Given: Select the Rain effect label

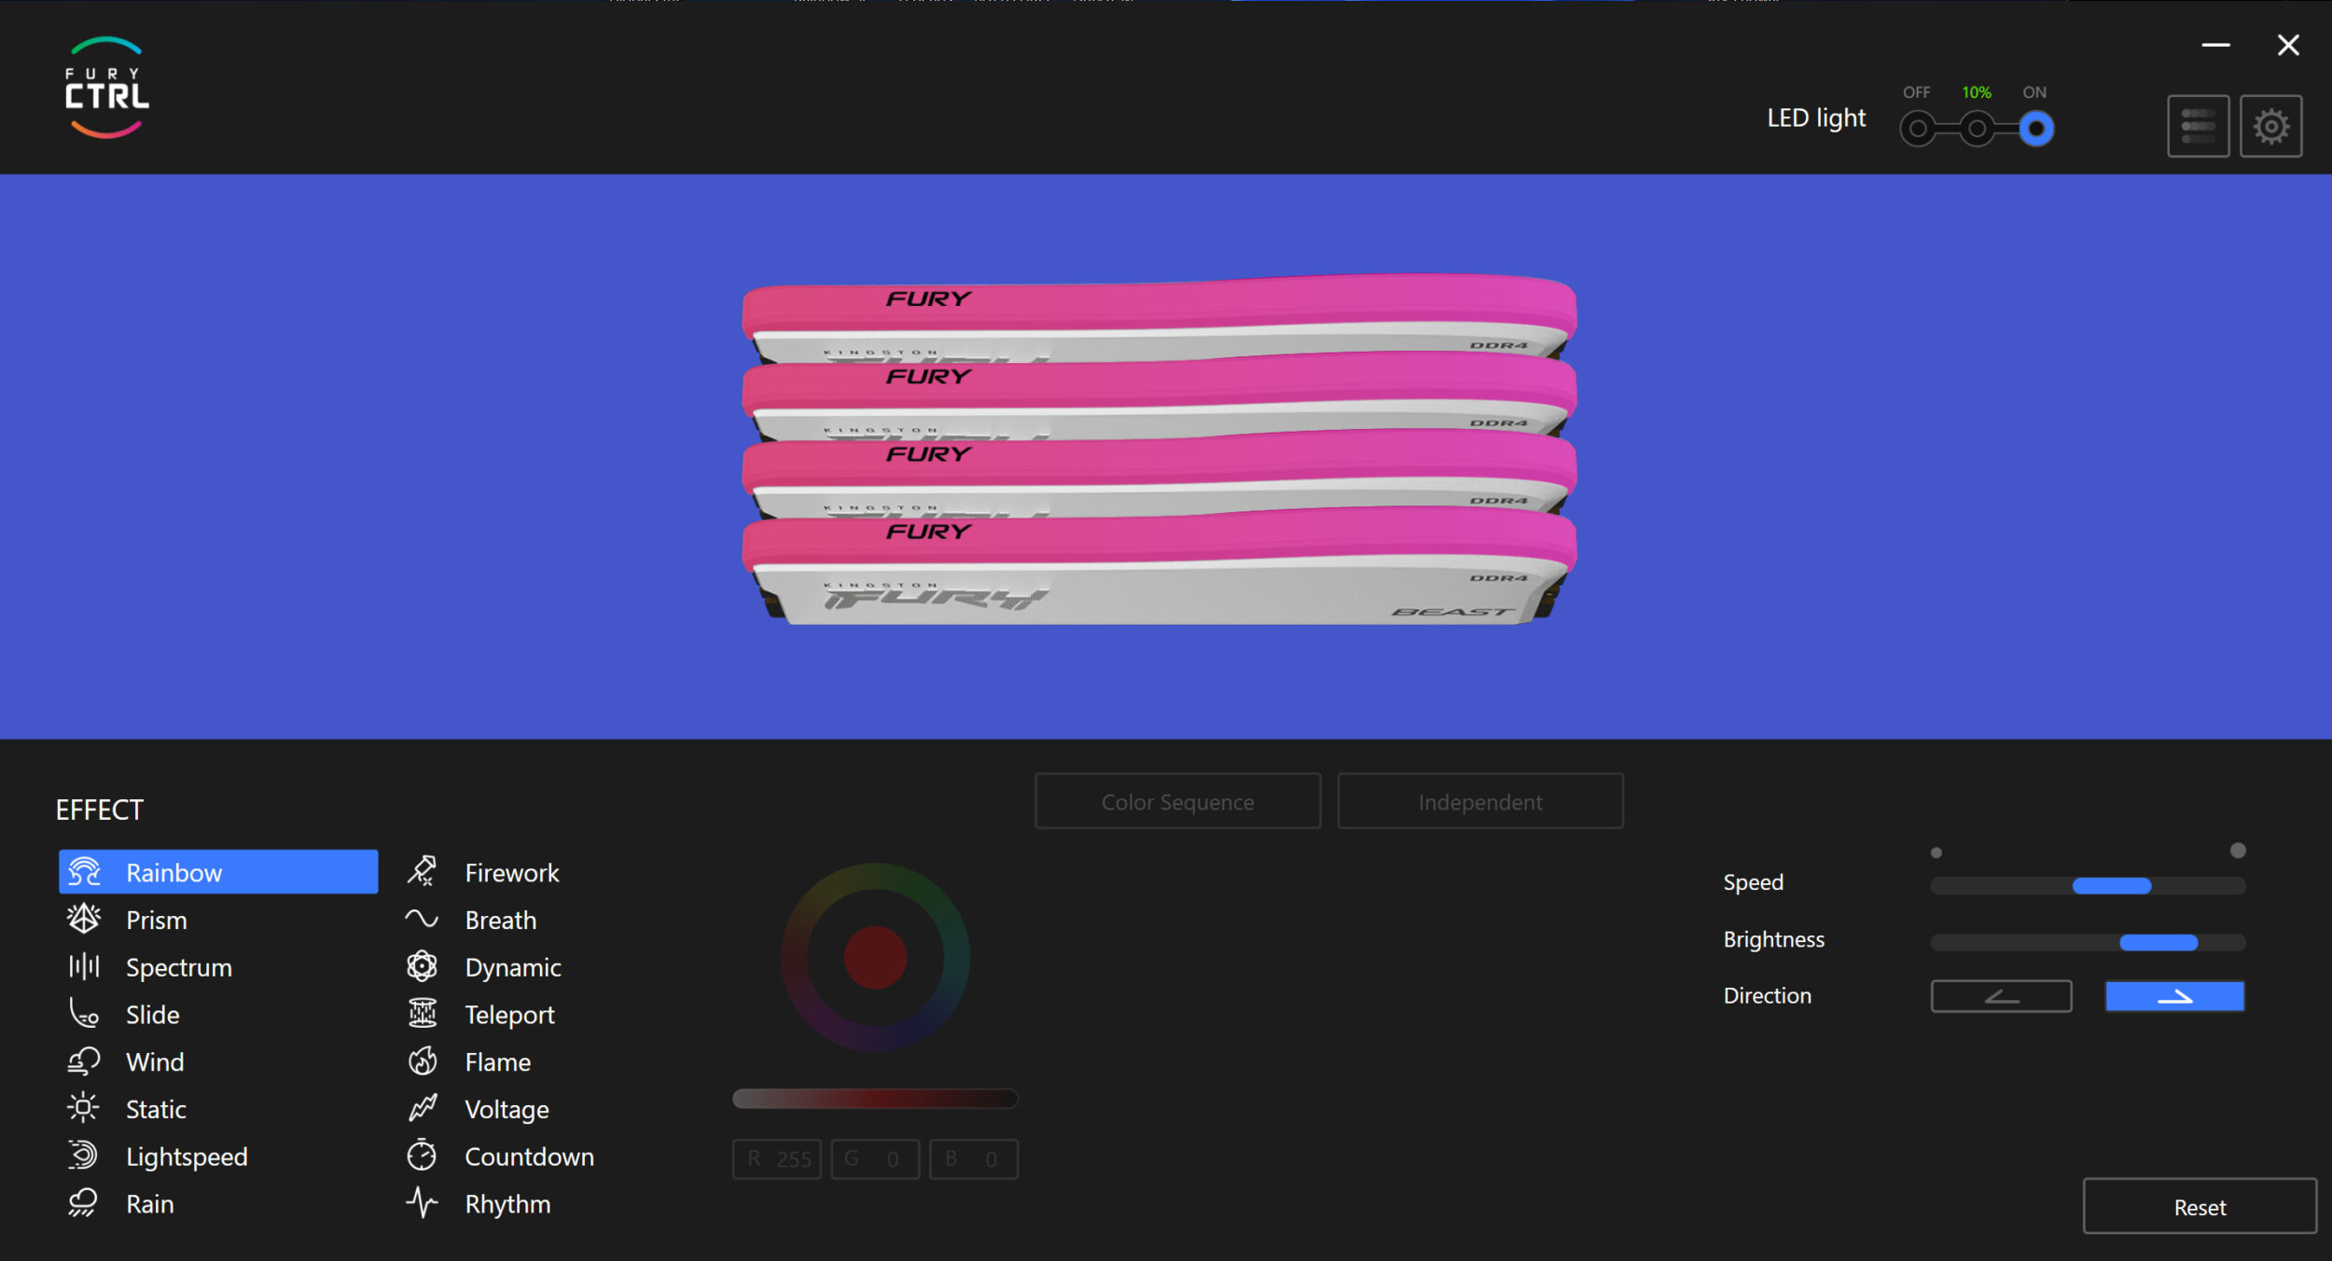Looking at the screenshot, I should pos(150,1204).
